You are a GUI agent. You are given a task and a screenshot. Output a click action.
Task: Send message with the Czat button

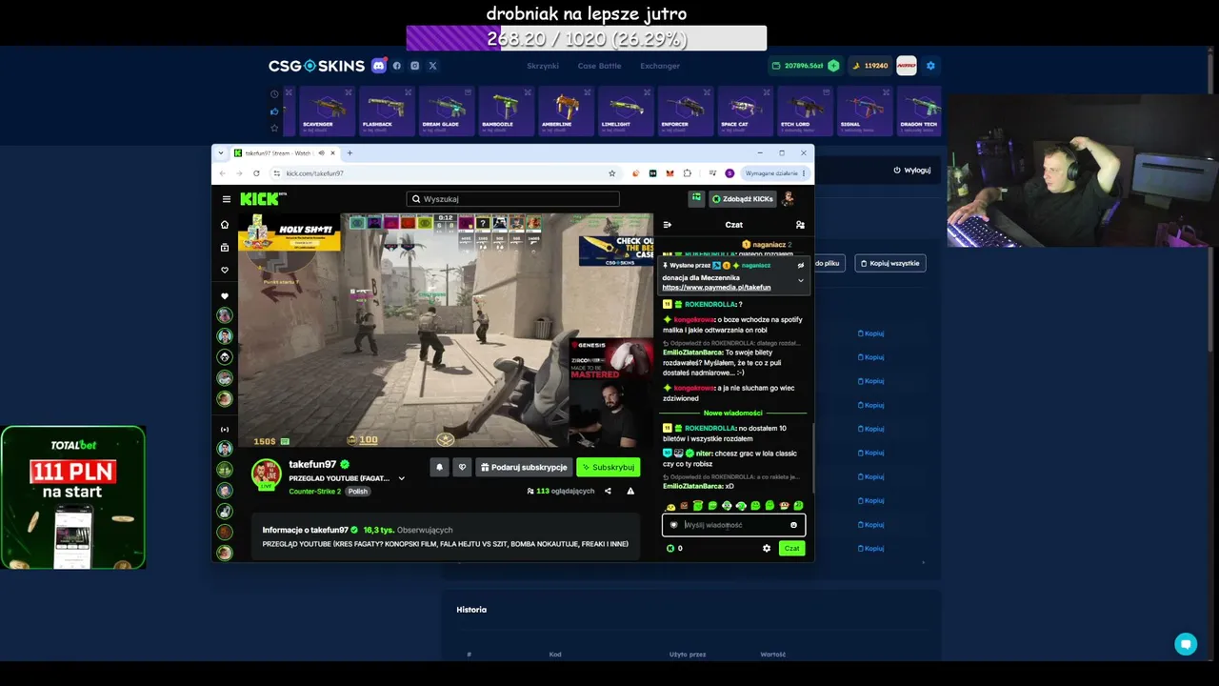tap(791, 549)
